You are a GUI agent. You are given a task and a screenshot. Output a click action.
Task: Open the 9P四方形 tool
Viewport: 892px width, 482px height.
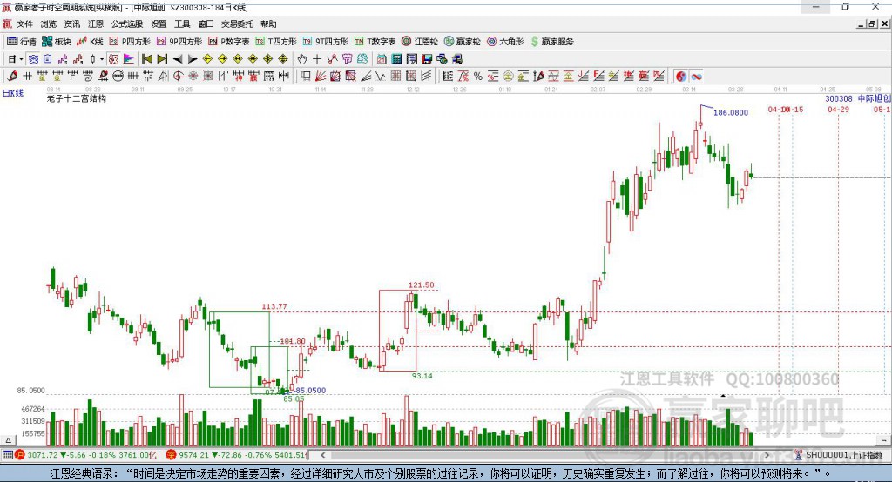pos(179,42)
